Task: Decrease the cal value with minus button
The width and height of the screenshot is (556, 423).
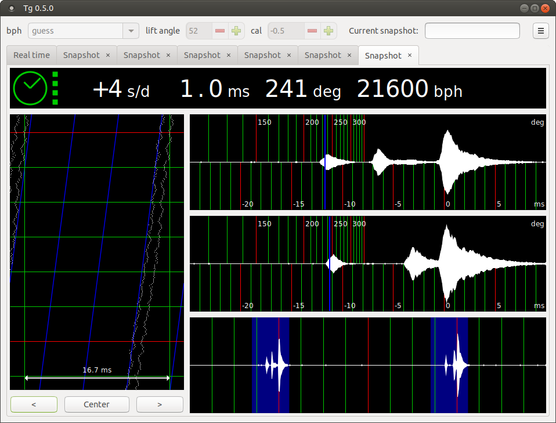Action: 312,31
